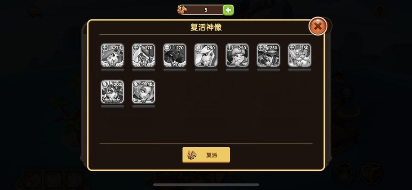The width and height of the screenshot is (412, 190).
Task: Select the long-haired level 250 hero portrait
Action: point(206,55)
